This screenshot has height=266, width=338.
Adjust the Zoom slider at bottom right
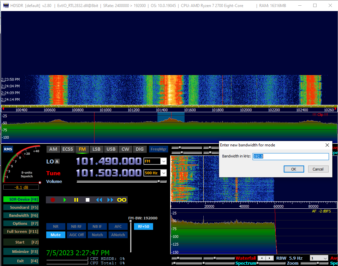318,263
